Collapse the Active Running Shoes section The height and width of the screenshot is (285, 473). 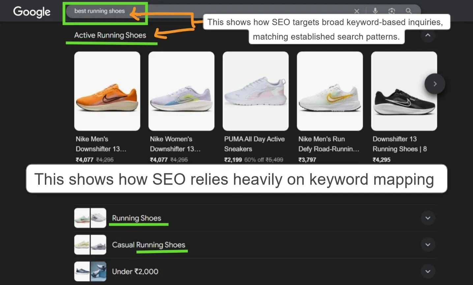tap(428, 35)
